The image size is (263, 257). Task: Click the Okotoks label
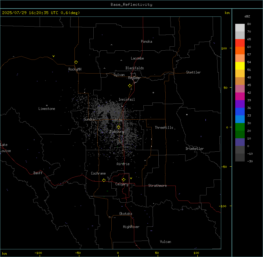126,214
